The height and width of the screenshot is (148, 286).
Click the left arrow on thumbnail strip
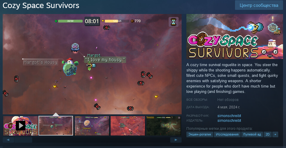[8, 140]
